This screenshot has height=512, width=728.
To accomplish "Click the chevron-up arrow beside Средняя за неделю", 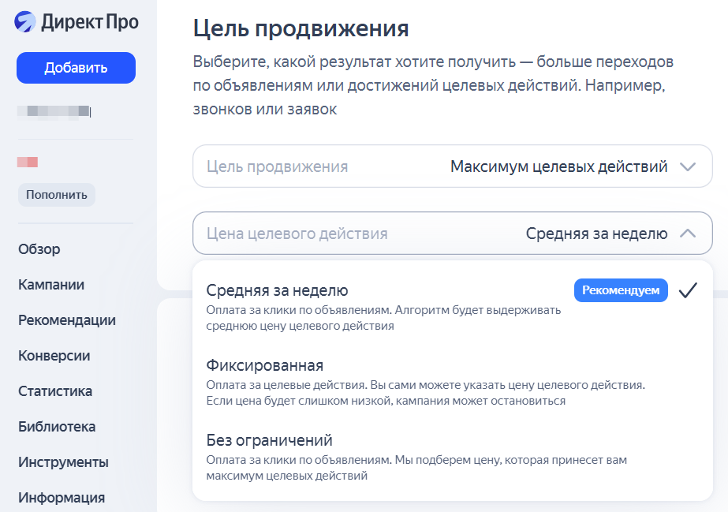I will [688, 234].
